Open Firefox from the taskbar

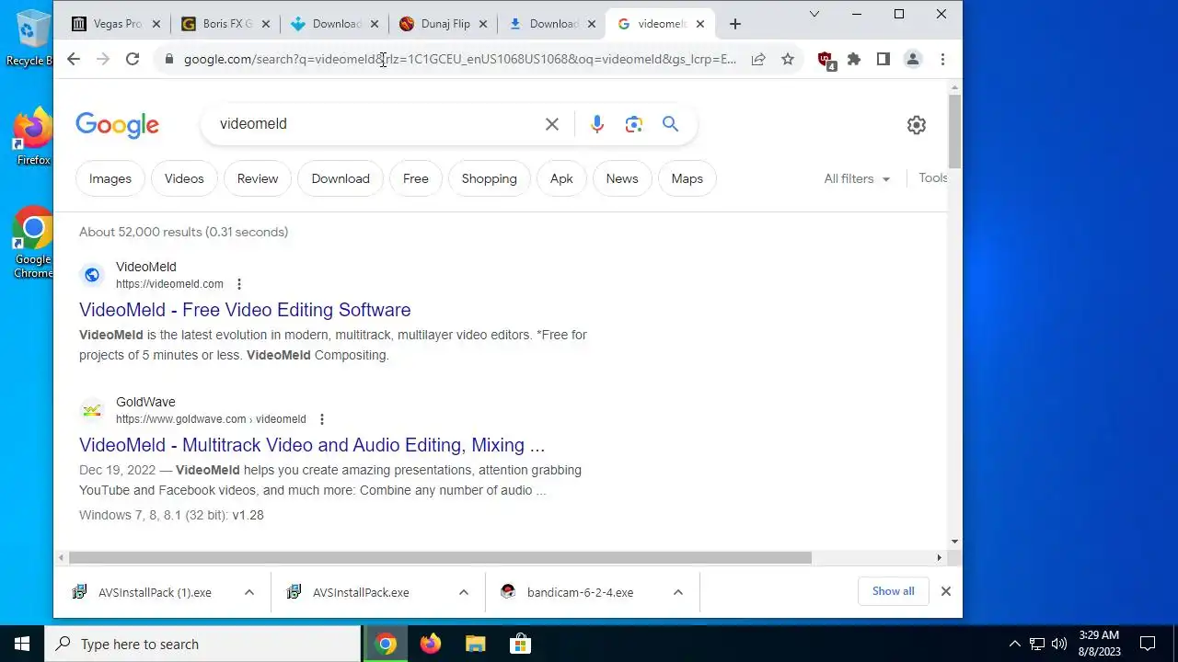point(431,644)
